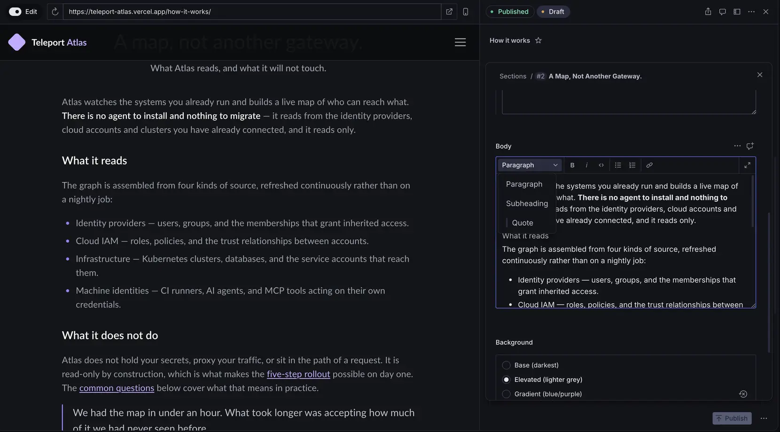The image size is (780, 432).
Task: Toggle the split panel layout icon
Action: 737,12
